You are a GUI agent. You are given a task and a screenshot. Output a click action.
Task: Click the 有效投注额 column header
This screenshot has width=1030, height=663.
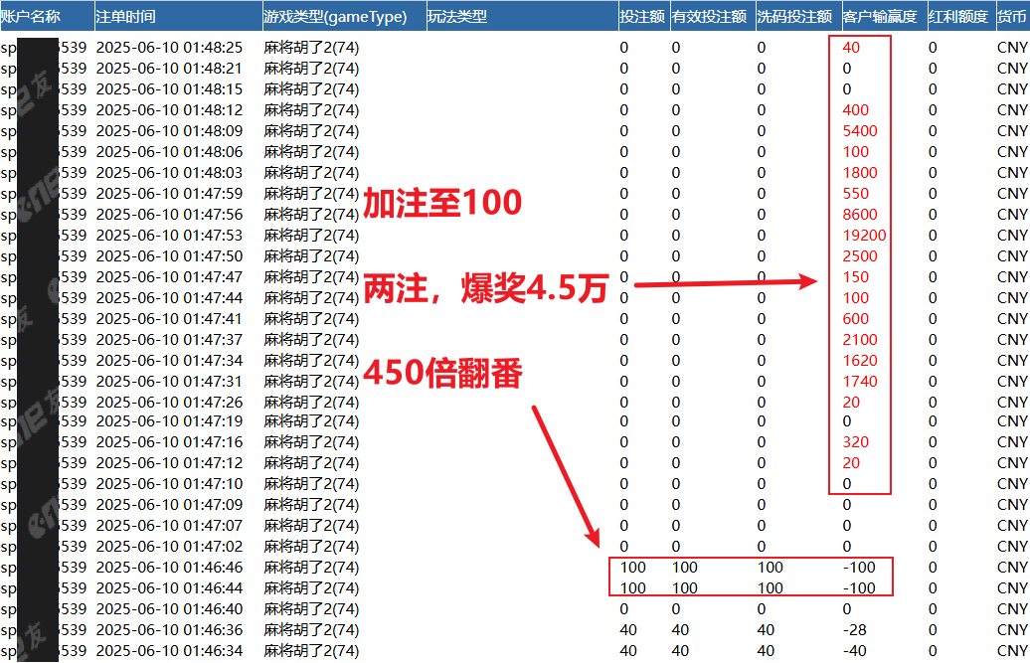711,17
